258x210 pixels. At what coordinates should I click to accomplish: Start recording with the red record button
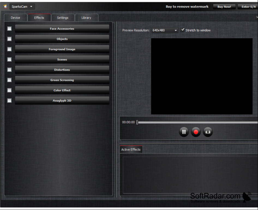[196, 132]
